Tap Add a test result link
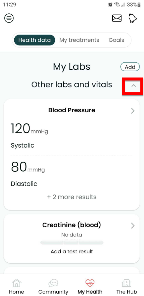 point(72,251)
